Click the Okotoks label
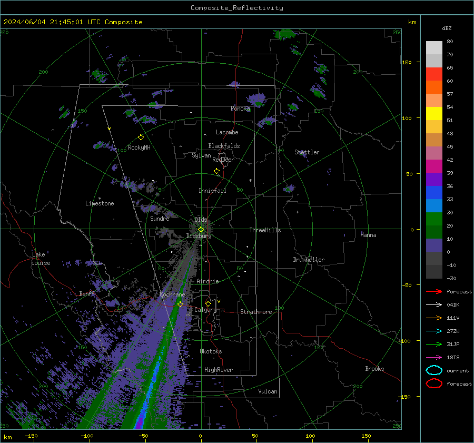 click(211, 351)
